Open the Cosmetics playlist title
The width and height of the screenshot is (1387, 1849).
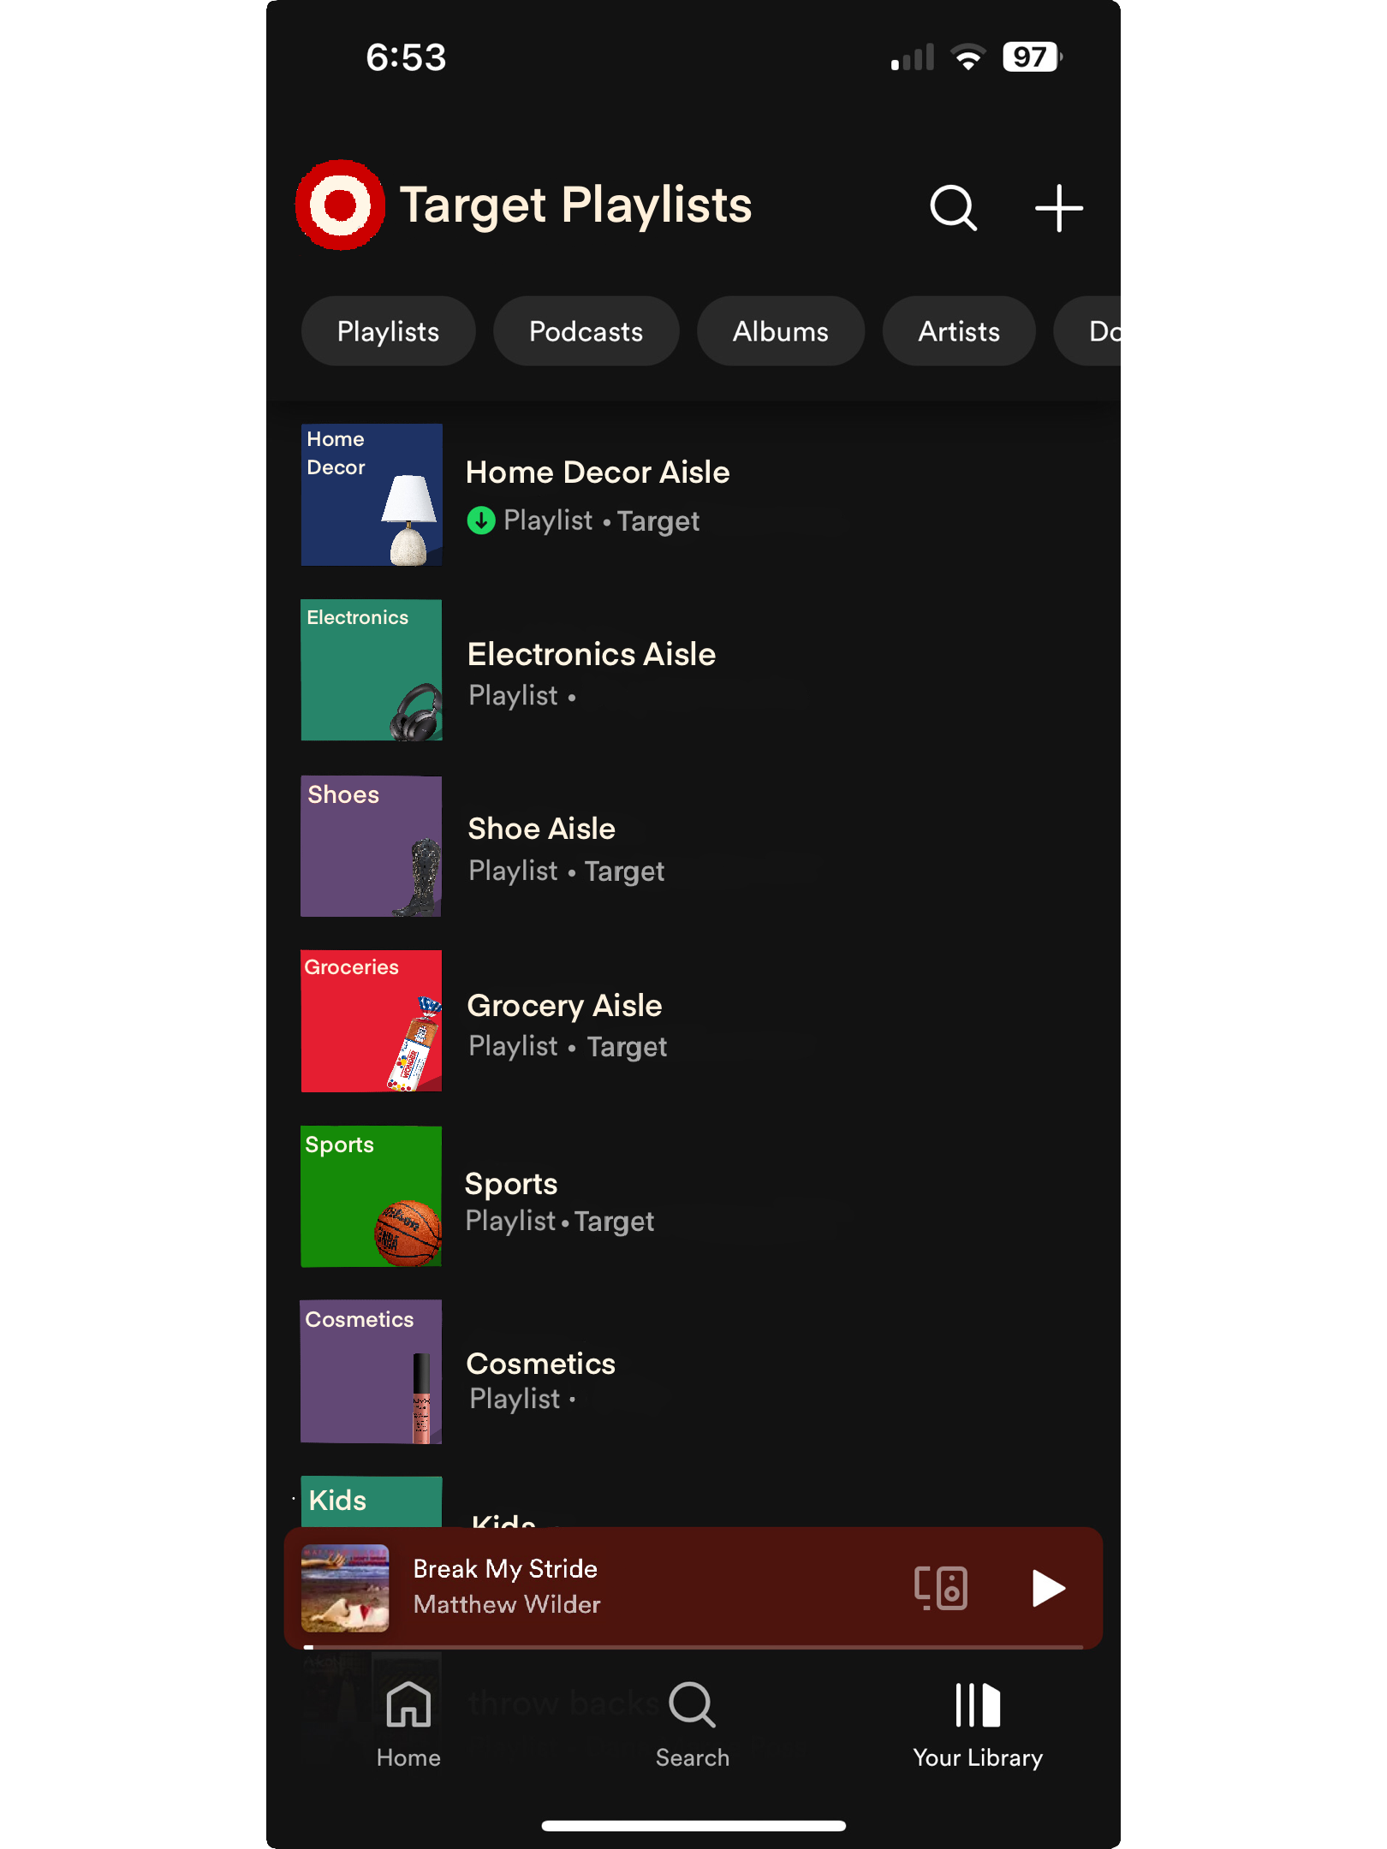coord(541,1364)
